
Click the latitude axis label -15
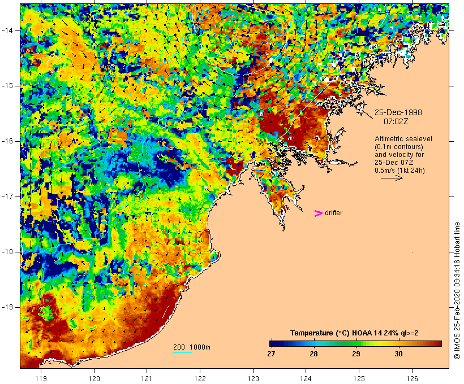coord(7,86)
